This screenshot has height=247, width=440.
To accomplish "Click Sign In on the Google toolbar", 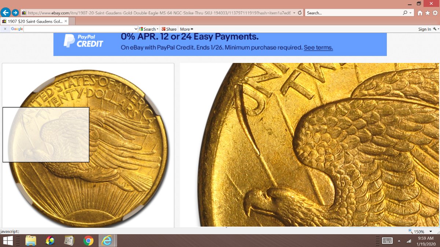I will pyautogui.click(x=425, y=29).
